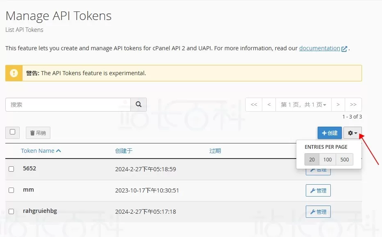Go to the last page button
The height and width of the screenshot is (237, 382).
click(x=353, y=105)
